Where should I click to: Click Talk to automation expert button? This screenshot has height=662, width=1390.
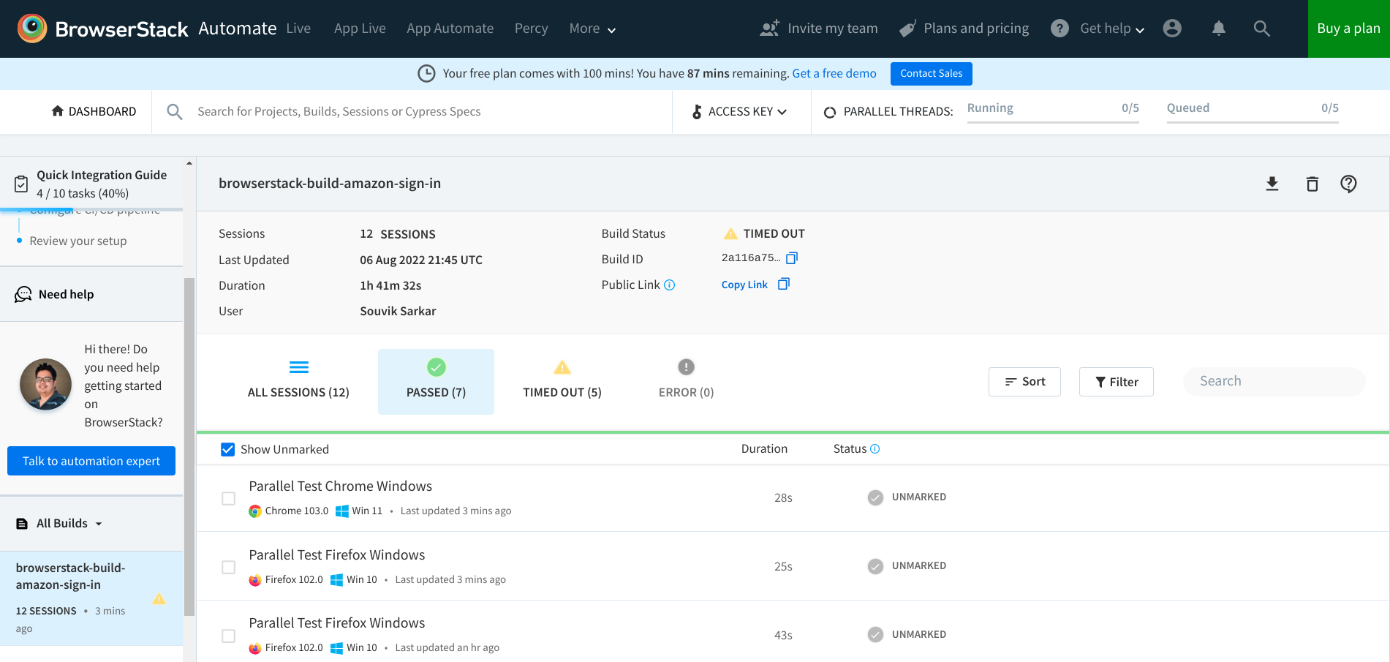point(91,461)
